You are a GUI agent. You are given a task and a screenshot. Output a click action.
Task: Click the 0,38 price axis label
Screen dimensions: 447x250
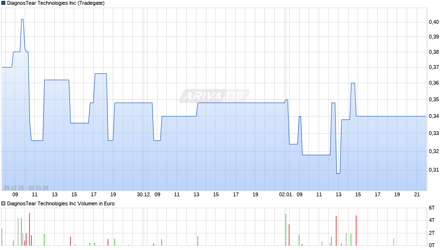[x=434, y=52]
